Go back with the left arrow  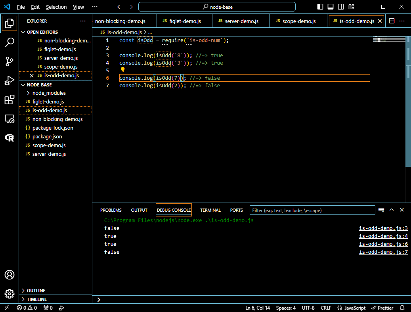click(x=120, y=7)
